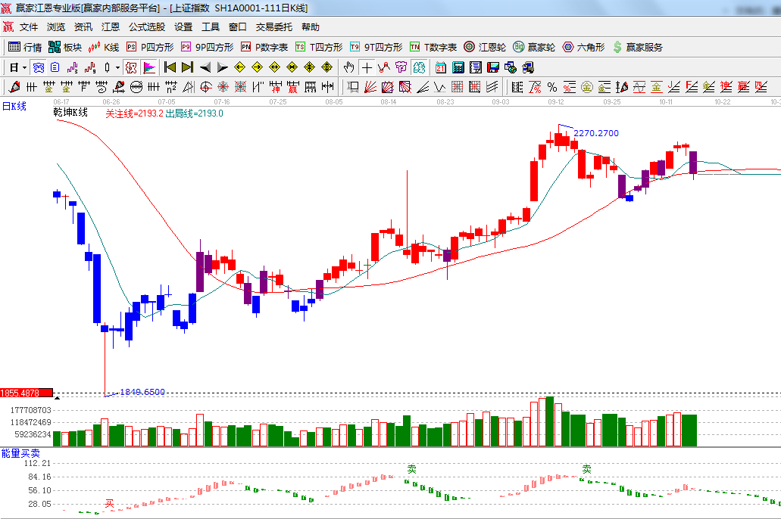781x519 pixels.
Task: Open the 公式选股 menu
Action: pos(146,26)
